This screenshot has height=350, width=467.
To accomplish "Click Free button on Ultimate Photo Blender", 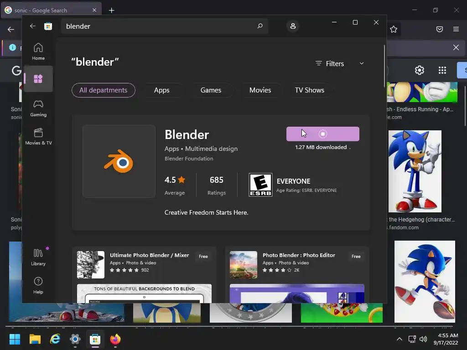I will coord(203,256).
